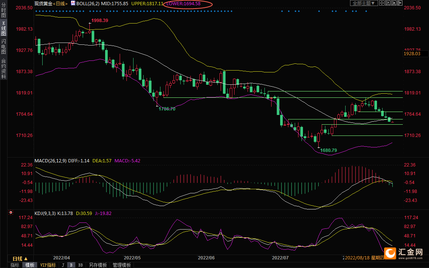Click the DEA:1.57 value
Image resolution: width=429 pixels, height=268 pixels.
(x=102, y=161)
